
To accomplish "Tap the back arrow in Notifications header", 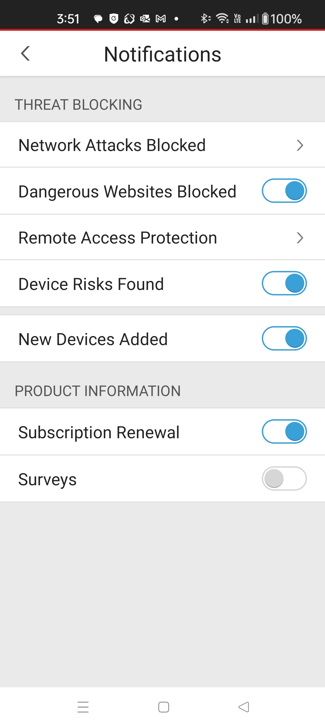I will tap(26, 54).
